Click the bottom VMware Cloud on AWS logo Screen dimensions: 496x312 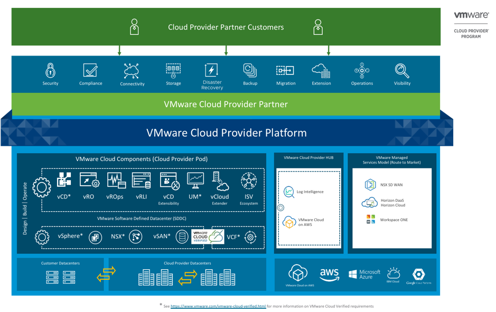click(x=299, y=276)
